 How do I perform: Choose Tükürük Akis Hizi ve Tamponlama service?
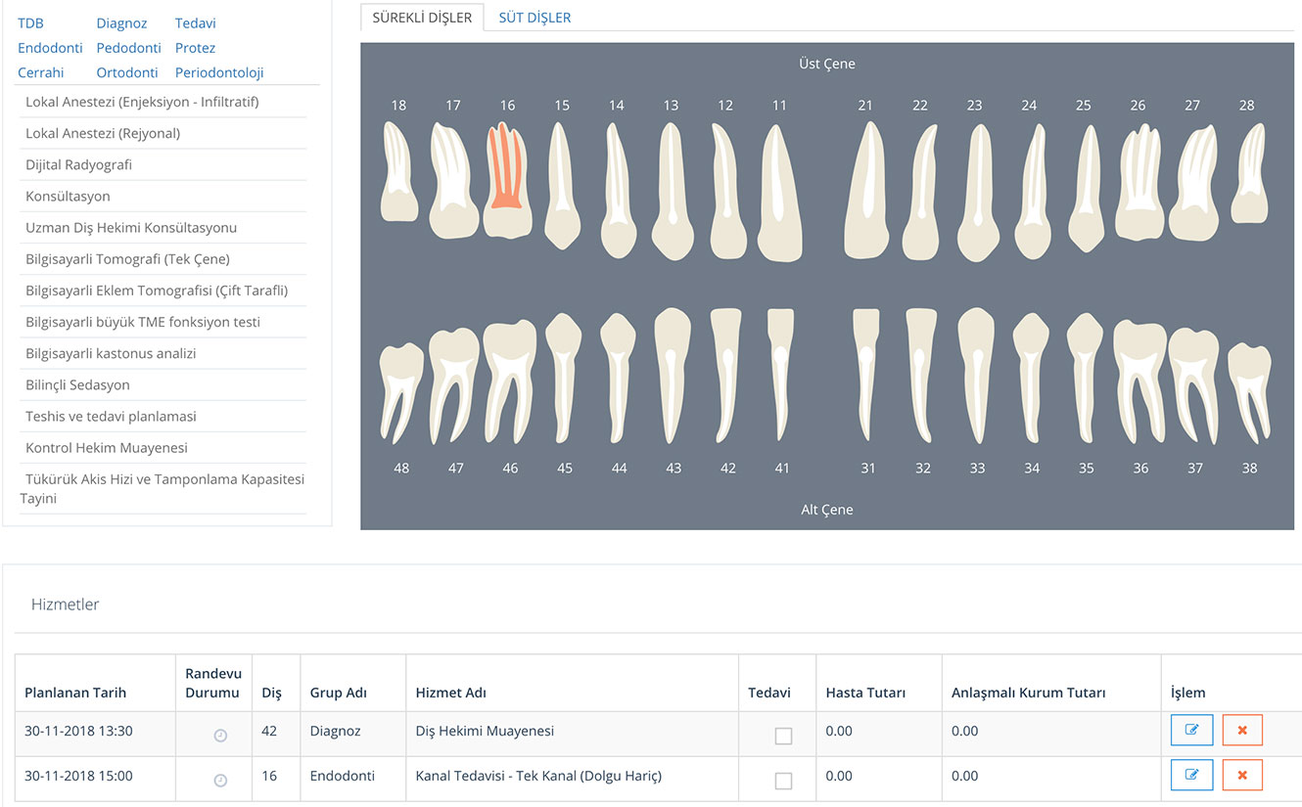(x=161, y=488)
